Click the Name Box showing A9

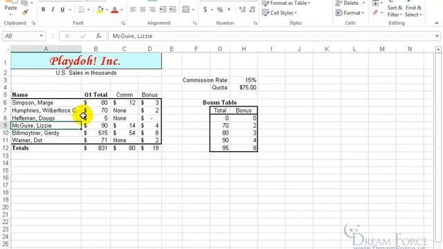point(20,36)
